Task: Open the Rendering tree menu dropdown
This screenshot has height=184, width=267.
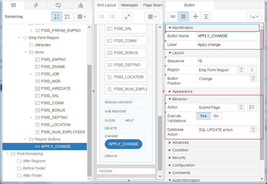Action: (82, 17)
